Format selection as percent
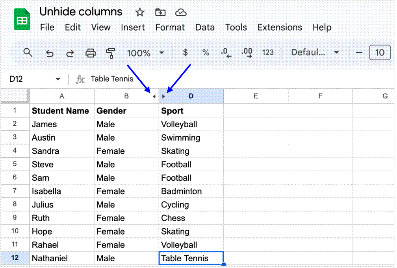This screenshot has width=397, height=268. pos(206,52)
